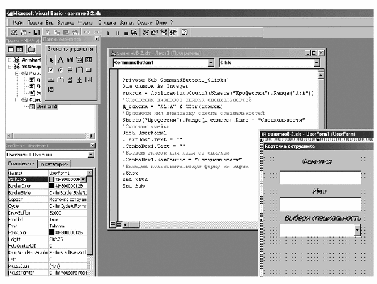The height and width of the screenshot is (284, 377).
Task: Open the CommandButton1 object dropdown
Action: click(211, 63)
